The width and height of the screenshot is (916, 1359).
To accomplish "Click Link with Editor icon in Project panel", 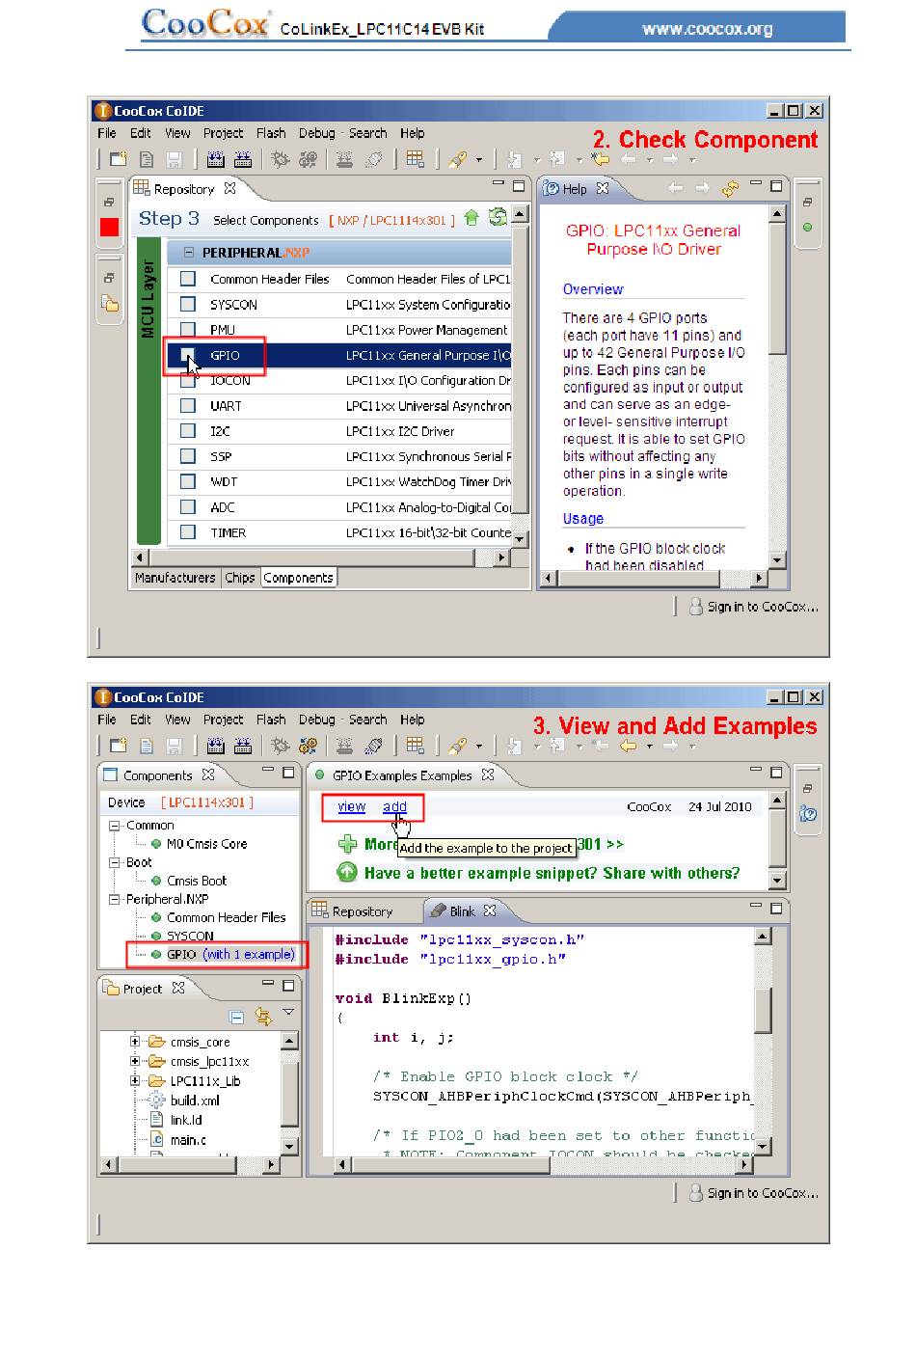I will tap(262, 1017).
